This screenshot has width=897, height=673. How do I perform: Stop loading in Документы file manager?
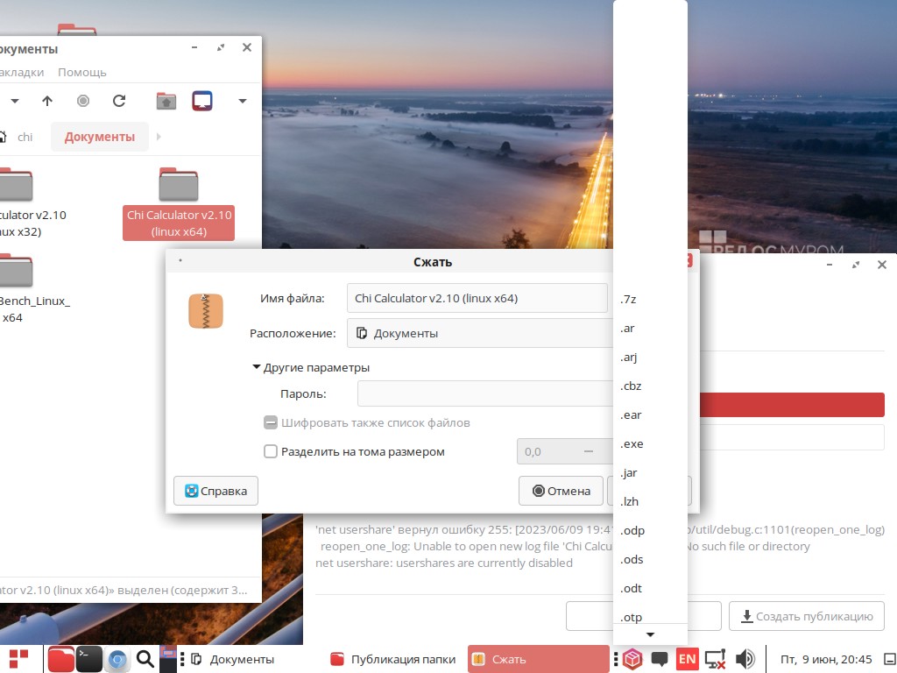pos(83,102)
